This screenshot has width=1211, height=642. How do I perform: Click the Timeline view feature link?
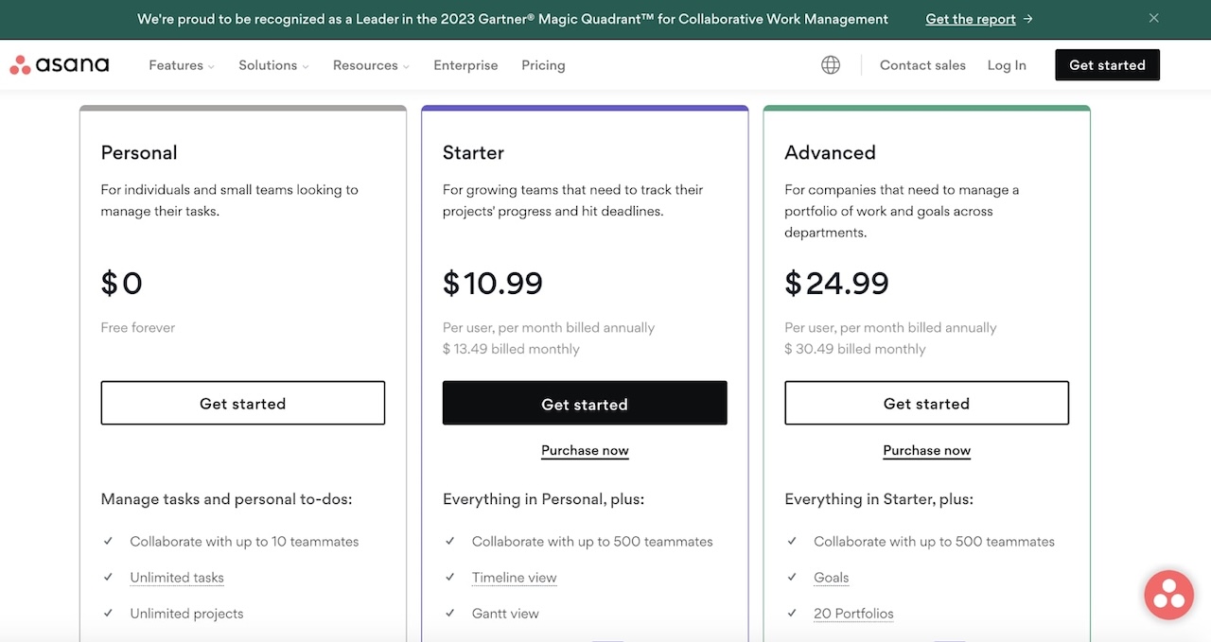tap(514, 577)
